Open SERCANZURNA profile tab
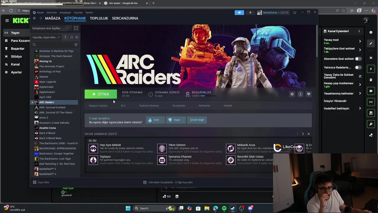 point(125,18)
